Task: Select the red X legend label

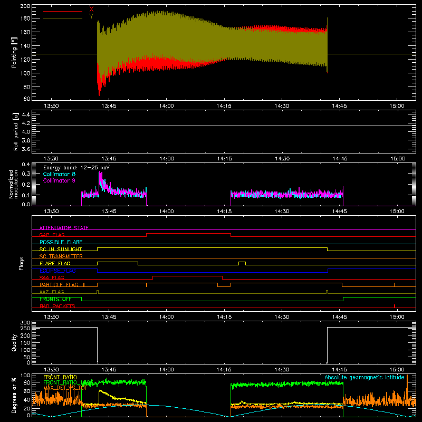Action: point(91,9)
